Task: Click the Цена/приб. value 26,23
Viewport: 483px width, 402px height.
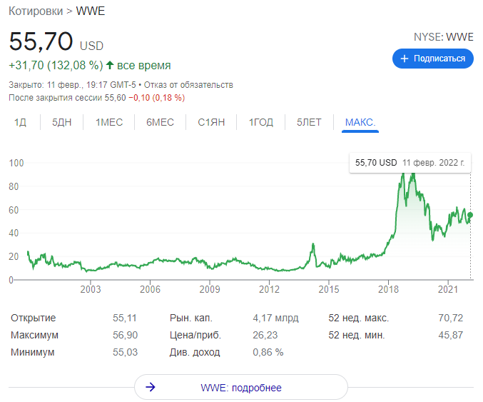Action: coord(265,335)
